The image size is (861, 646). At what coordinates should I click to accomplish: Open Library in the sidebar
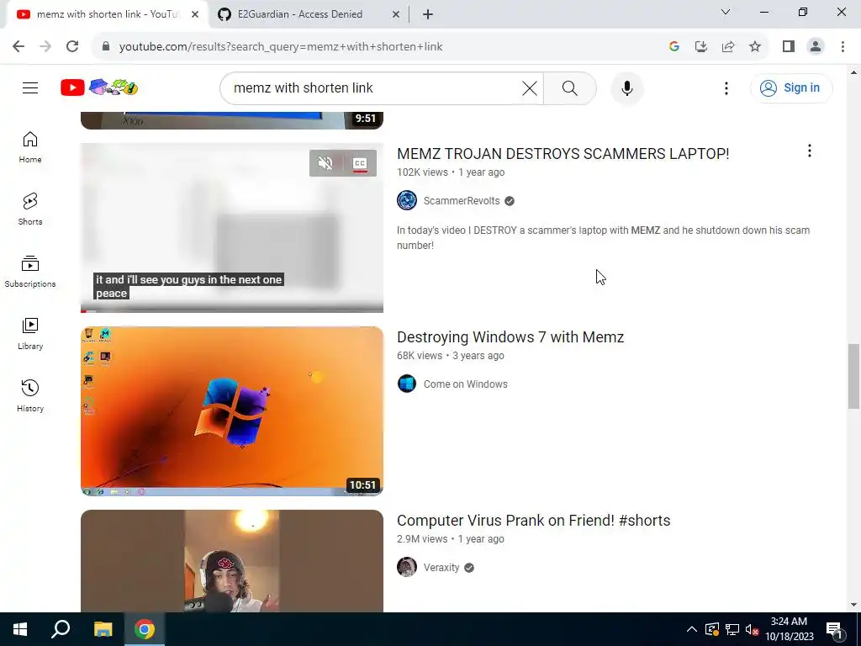[30, 333]
